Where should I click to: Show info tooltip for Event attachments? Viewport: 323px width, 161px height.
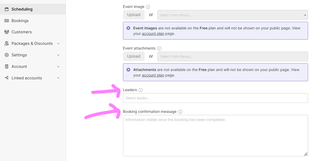click(159, 48)
